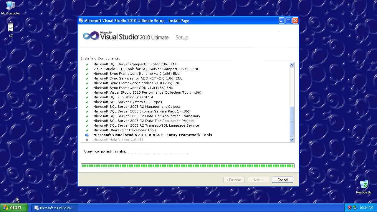Minimize the Visual Studio Setup window
The image size is (377, 212).
click(x=282, y=21)
